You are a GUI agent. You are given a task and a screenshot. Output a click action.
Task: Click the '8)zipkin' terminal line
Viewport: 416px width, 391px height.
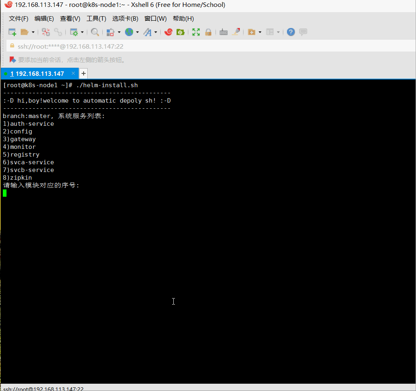17,177
